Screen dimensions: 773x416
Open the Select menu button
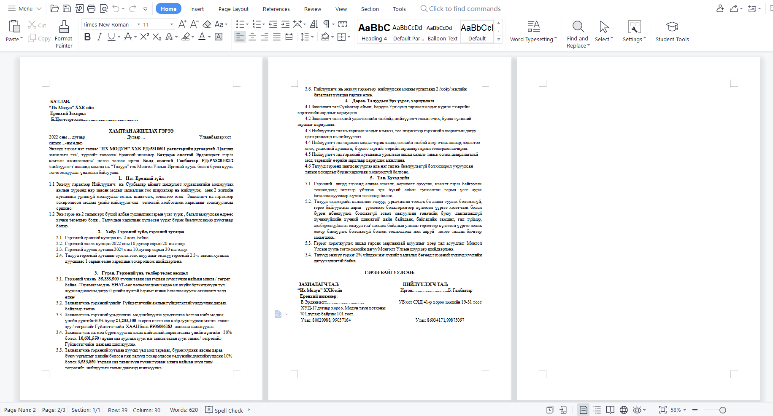coord(604,32)
